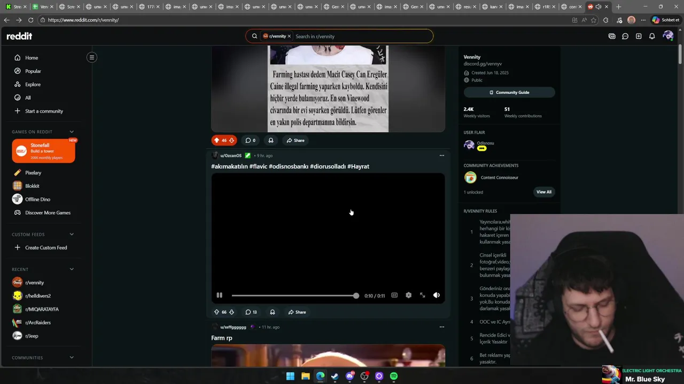Viewport: 684px width, 384px height.
Task: Select Start a community
Action: [43, 111]
